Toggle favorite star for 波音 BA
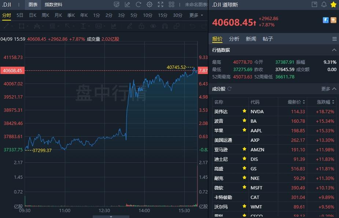Viewport: 339px width, 218px height. pyautogui.click(x=244, y=120)
